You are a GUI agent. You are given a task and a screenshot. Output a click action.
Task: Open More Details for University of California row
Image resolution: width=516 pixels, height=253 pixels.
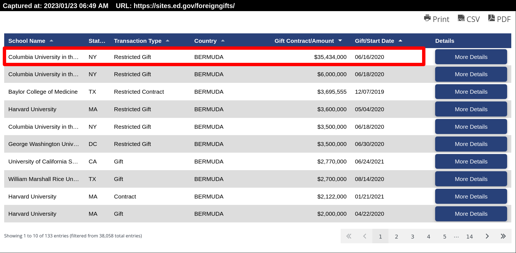[x=471, y=162]
